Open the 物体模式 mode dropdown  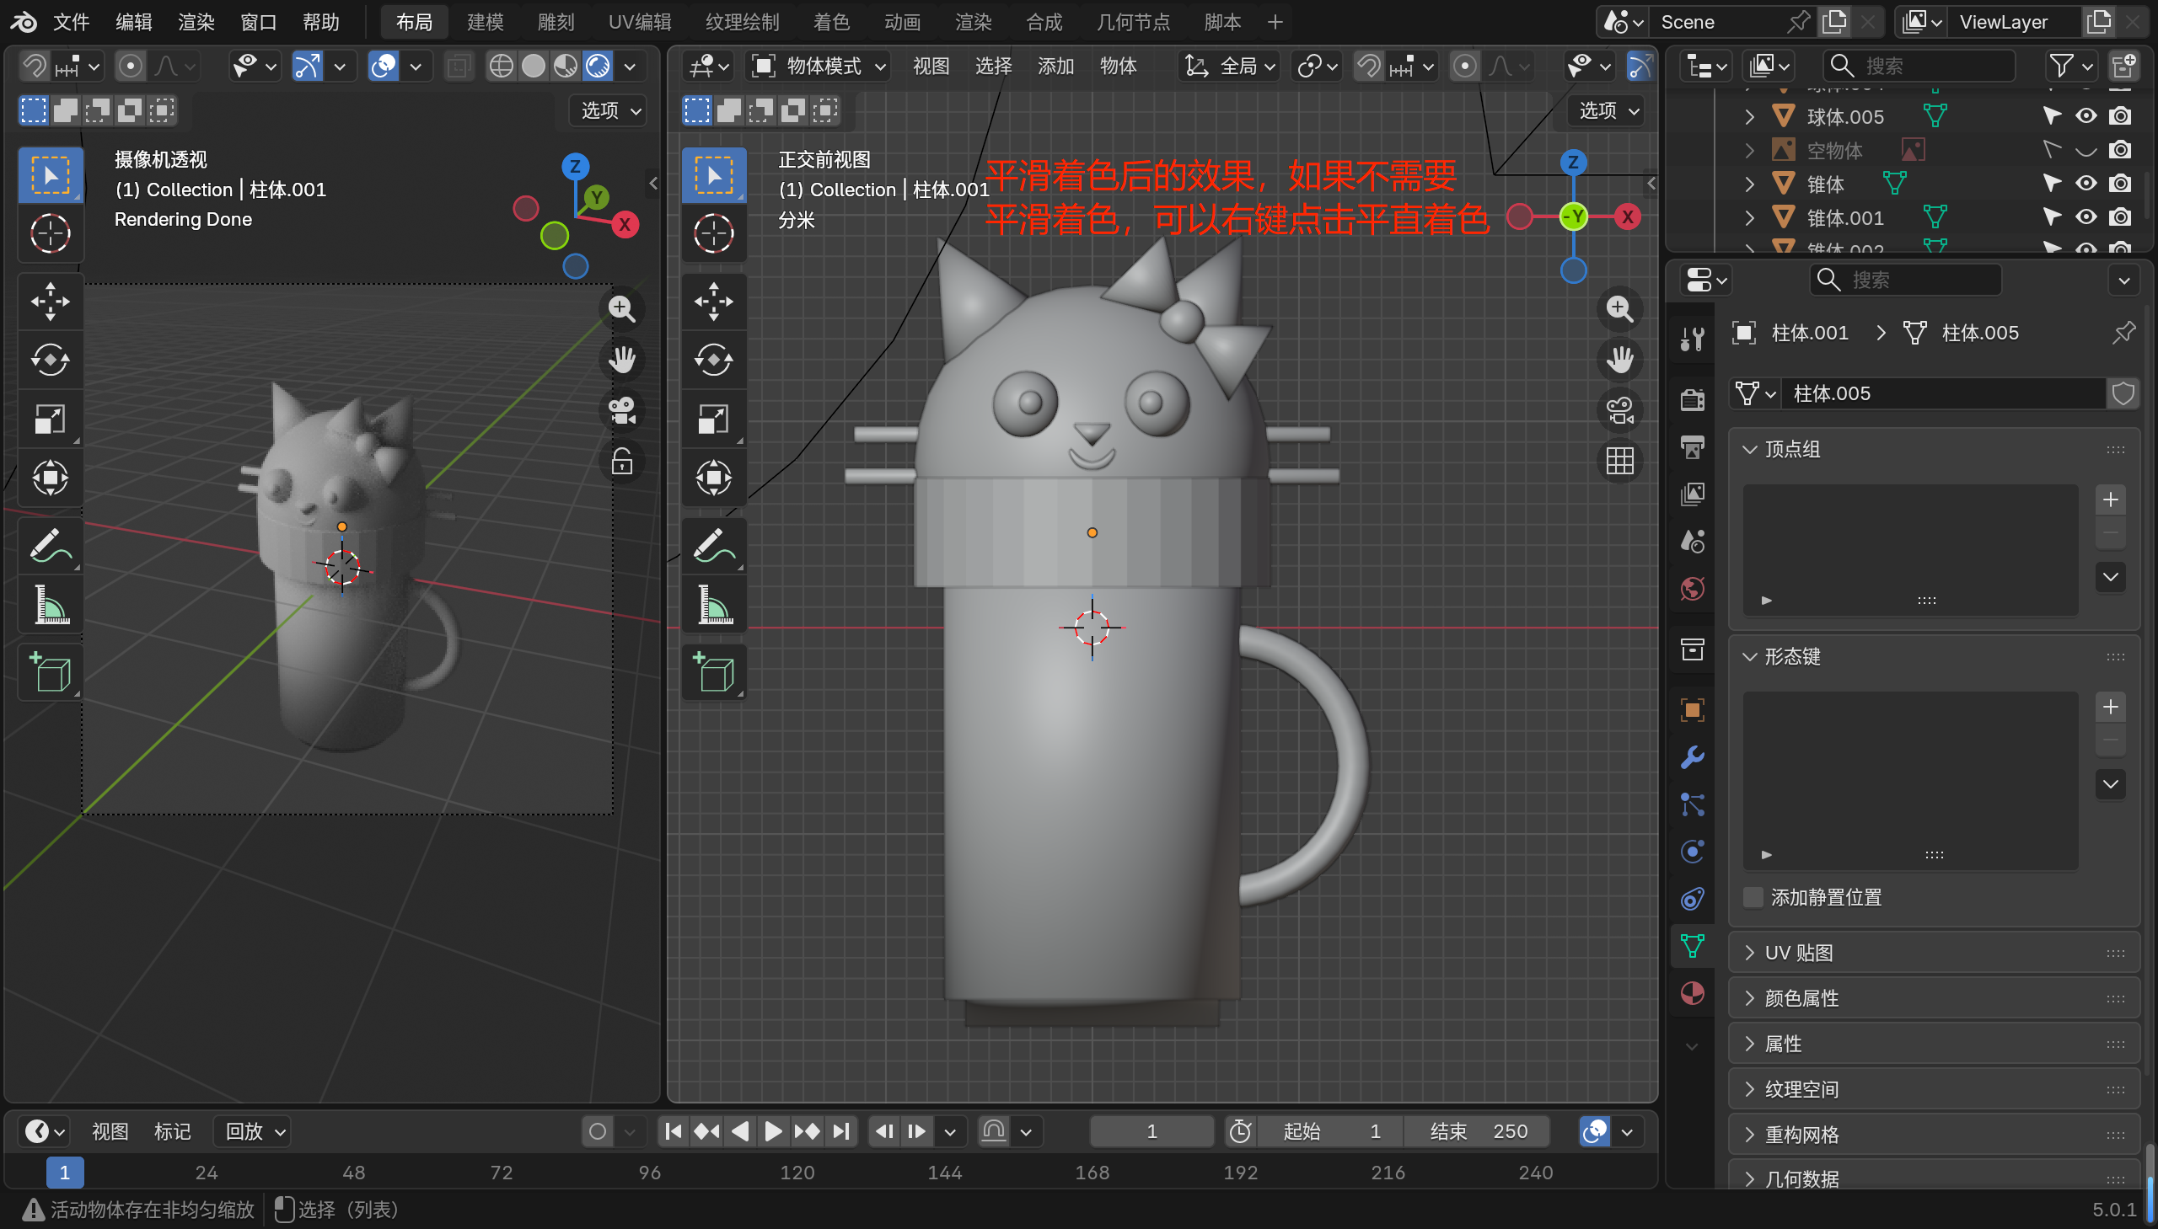tap(820, 66)
